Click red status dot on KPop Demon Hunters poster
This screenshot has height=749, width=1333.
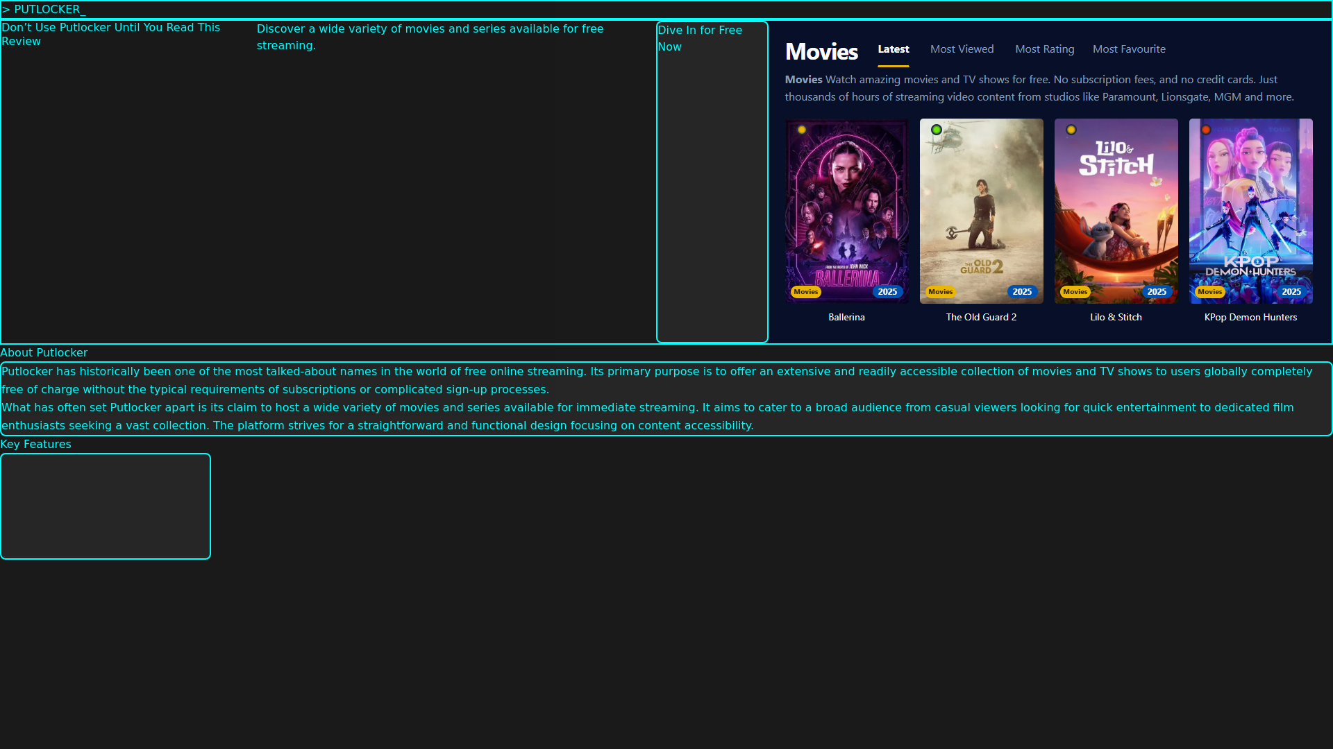coord(1206,130)
